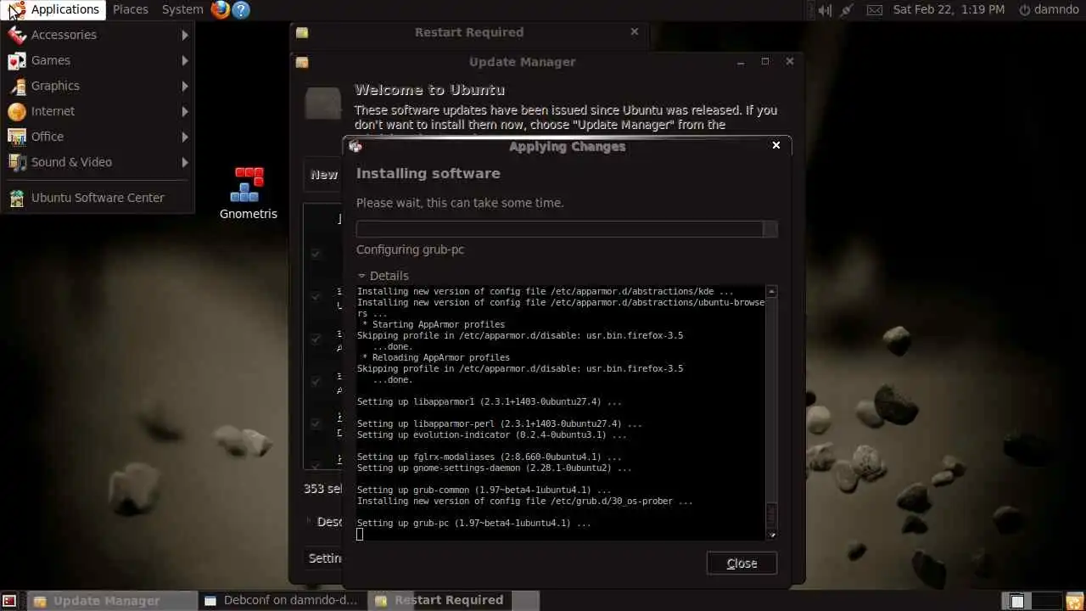Toggle the topmost update checkbox in Update Manager
The width and height of the screenshot is (1086, 611).
tap(316, 254)
